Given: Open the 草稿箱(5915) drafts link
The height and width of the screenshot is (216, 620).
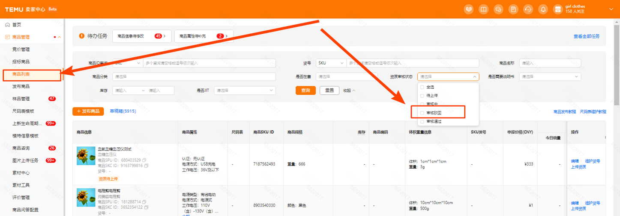Looking at the screenshot, I should click(123, 111).
